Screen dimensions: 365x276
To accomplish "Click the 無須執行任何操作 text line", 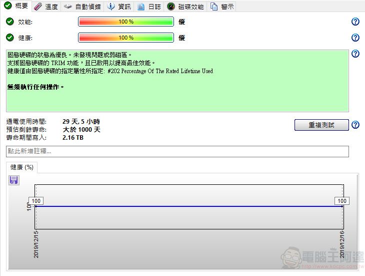I will tap(35, 87).
